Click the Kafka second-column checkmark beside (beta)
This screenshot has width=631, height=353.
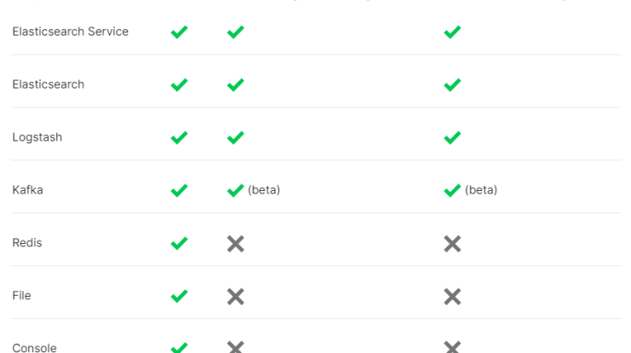point(235,190)
